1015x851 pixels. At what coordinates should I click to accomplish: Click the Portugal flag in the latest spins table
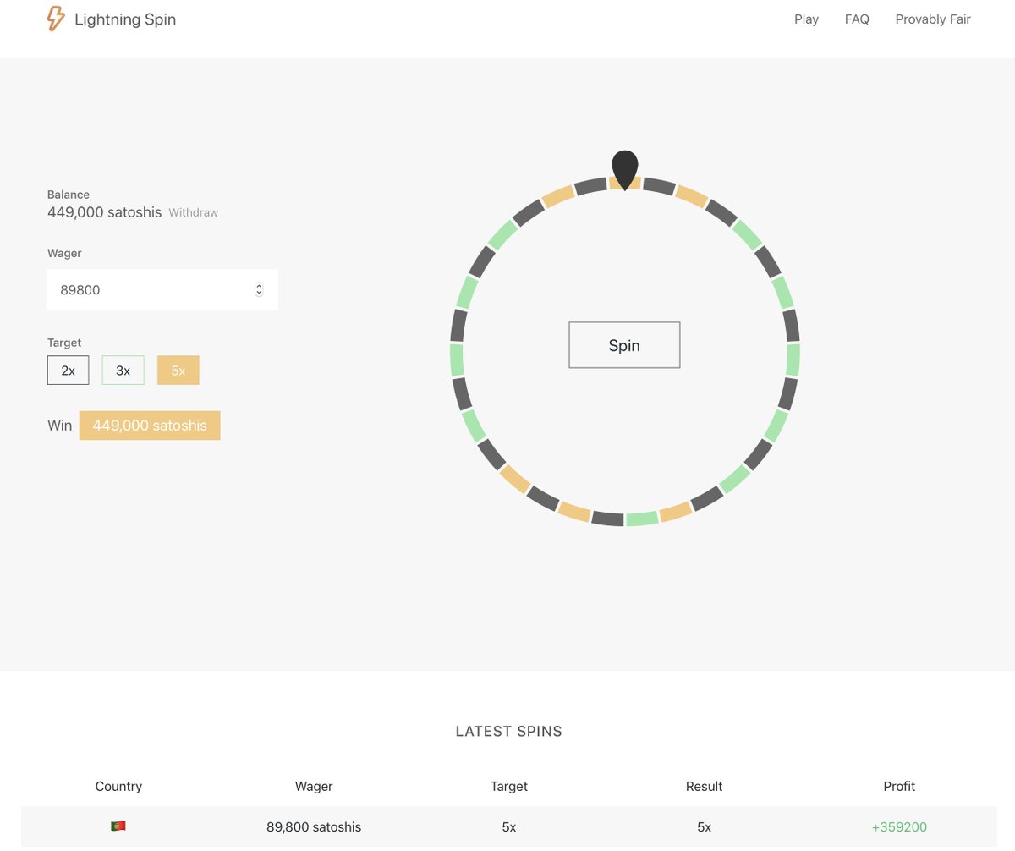click(118, 826)
